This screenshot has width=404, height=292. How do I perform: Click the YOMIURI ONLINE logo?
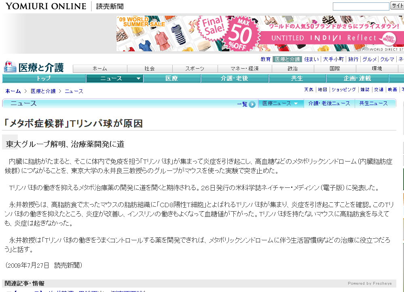click(x=46, y=6)
